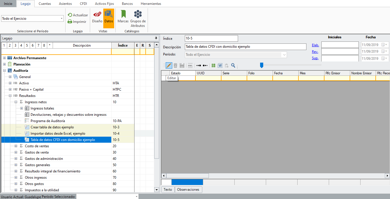390x199 pixels.
Task: Open the Todo el Ejercicio period dropdown
Action: (62, 19)
